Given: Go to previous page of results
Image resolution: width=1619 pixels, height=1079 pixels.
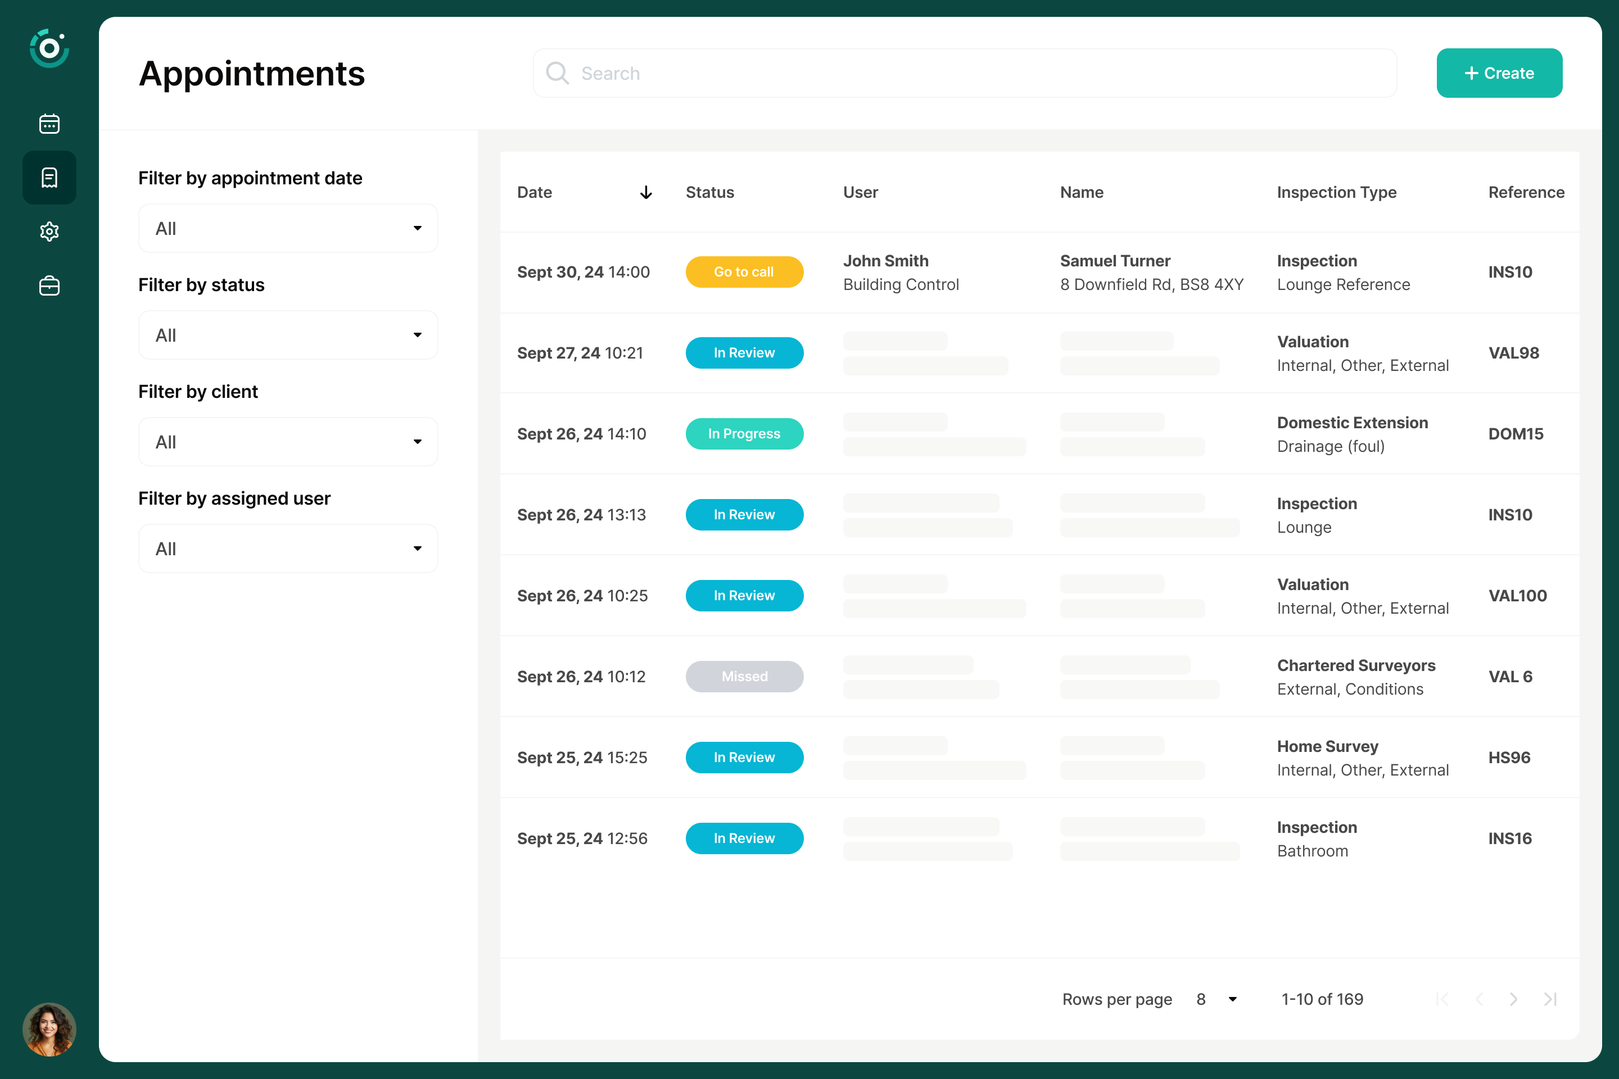Looking at the screenshot, I should click(x=1478, y=999).
